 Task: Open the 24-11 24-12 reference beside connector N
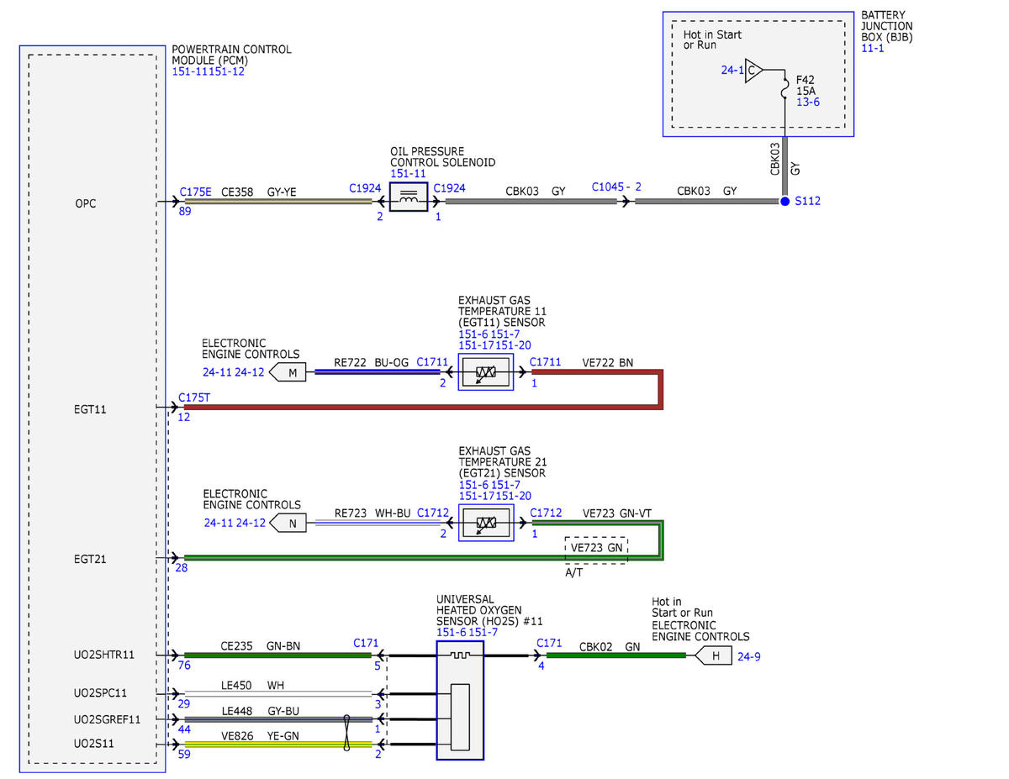click(235, 523)
